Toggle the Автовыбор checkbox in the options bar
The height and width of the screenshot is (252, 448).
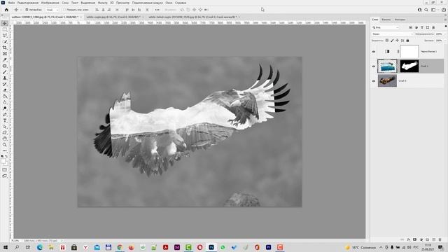27,10
